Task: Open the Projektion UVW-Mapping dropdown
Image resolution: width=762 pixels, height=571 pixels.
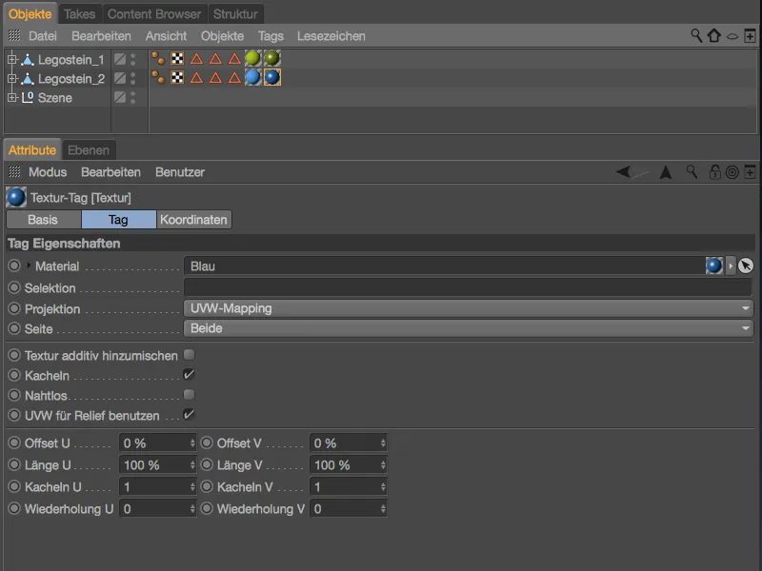Action: click(x=469, y=308)
